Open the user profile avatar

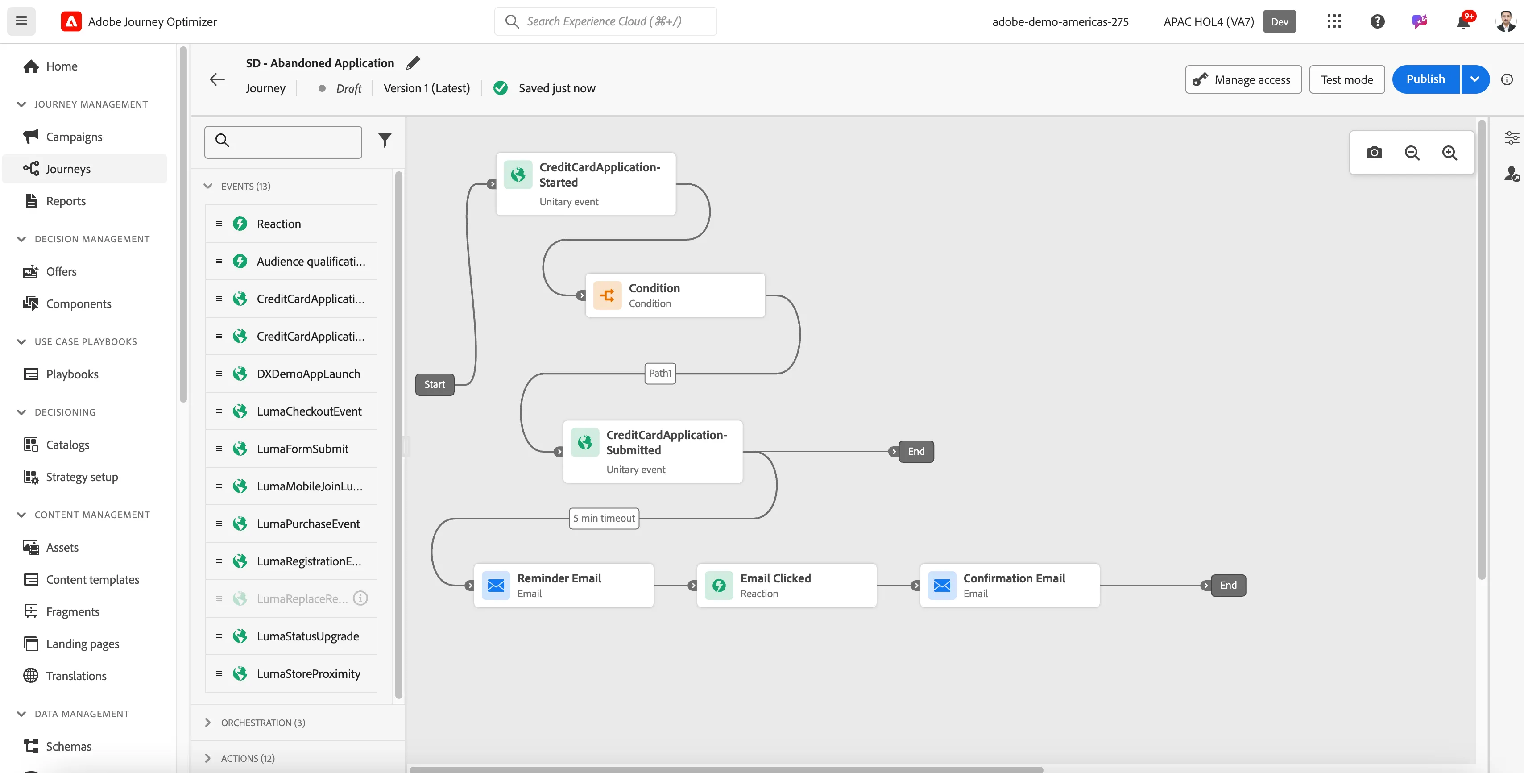(x=1506, y=21)
